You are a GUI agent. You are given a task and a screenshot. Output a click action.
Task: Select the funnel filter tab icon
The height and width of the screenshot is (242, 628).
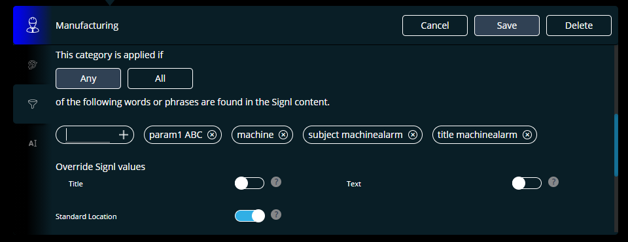point(33,104)
